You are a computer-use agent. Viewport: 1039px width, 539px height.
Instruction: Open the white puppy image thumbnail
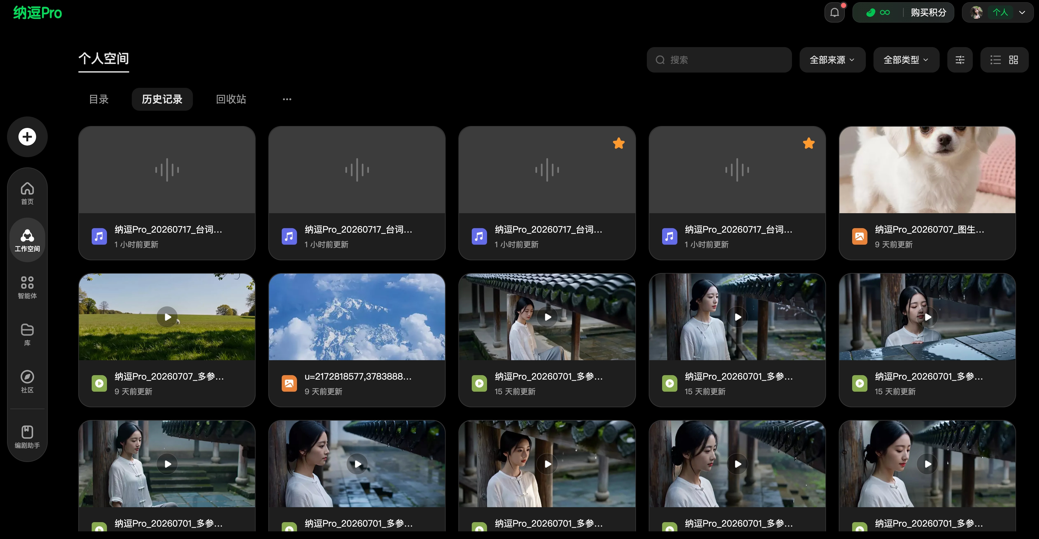(927, 170)
